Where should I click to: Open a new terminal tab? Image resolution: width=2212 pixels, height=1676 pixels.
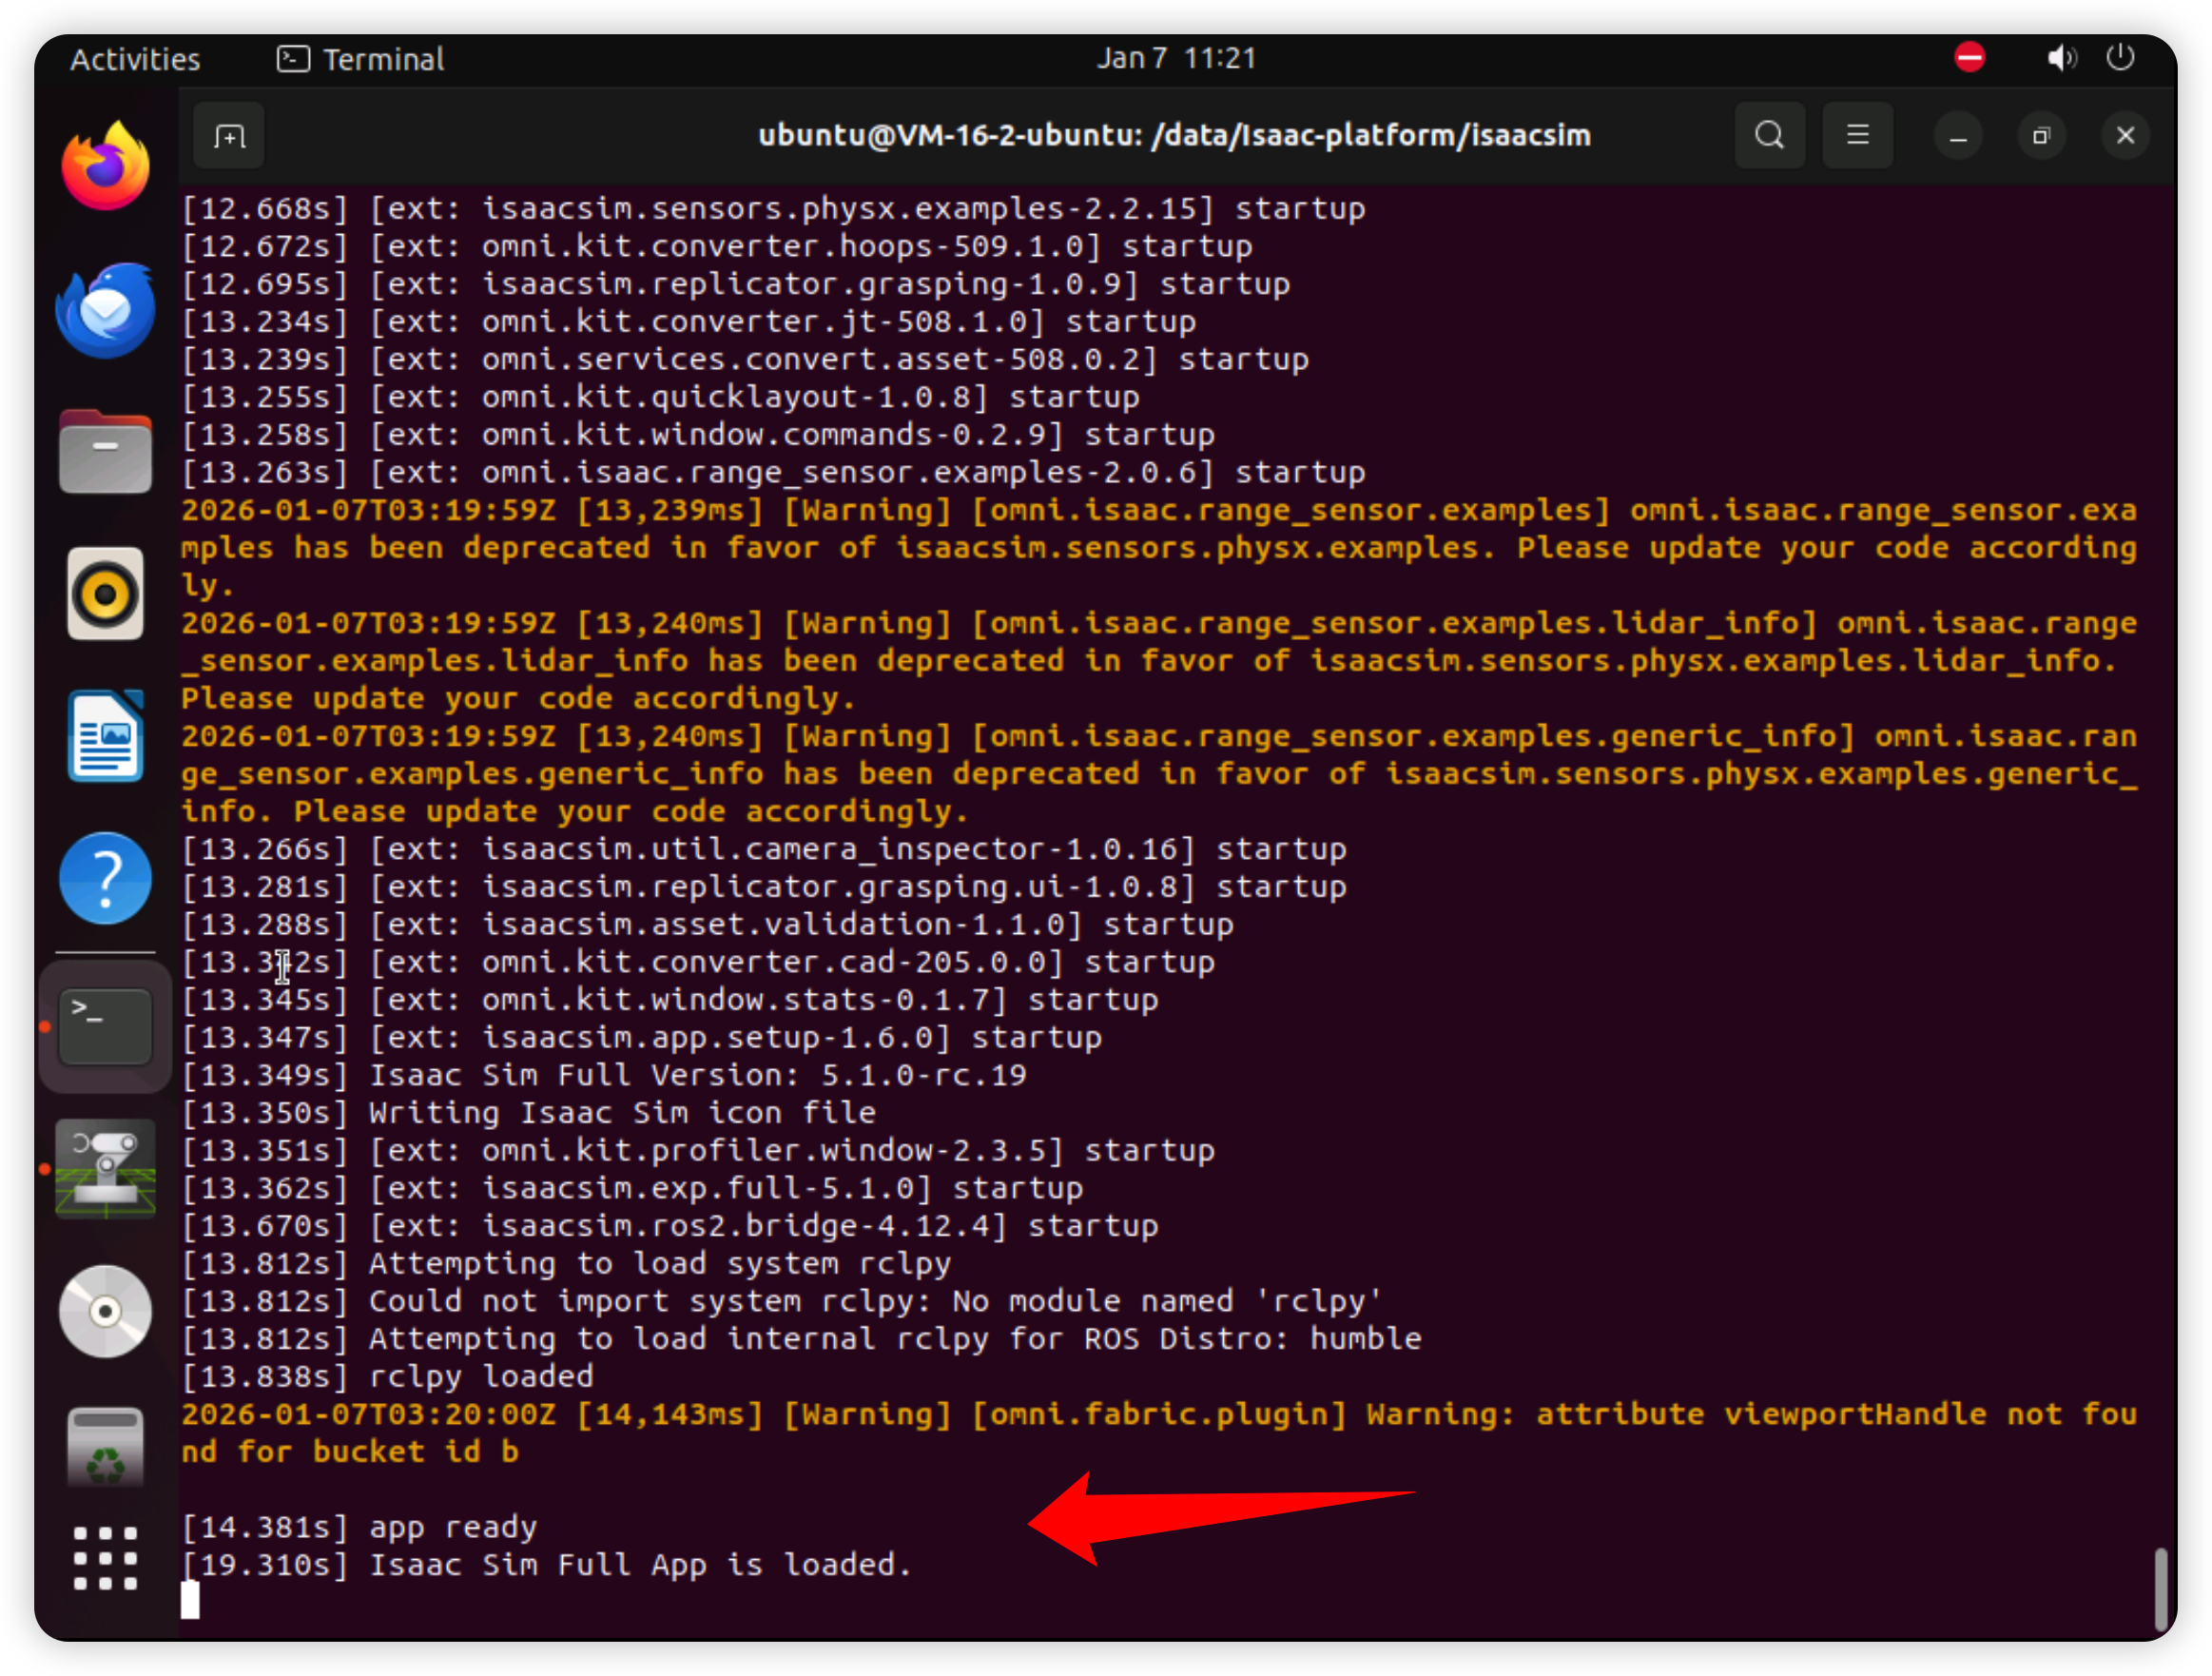(x=229, y=136)
